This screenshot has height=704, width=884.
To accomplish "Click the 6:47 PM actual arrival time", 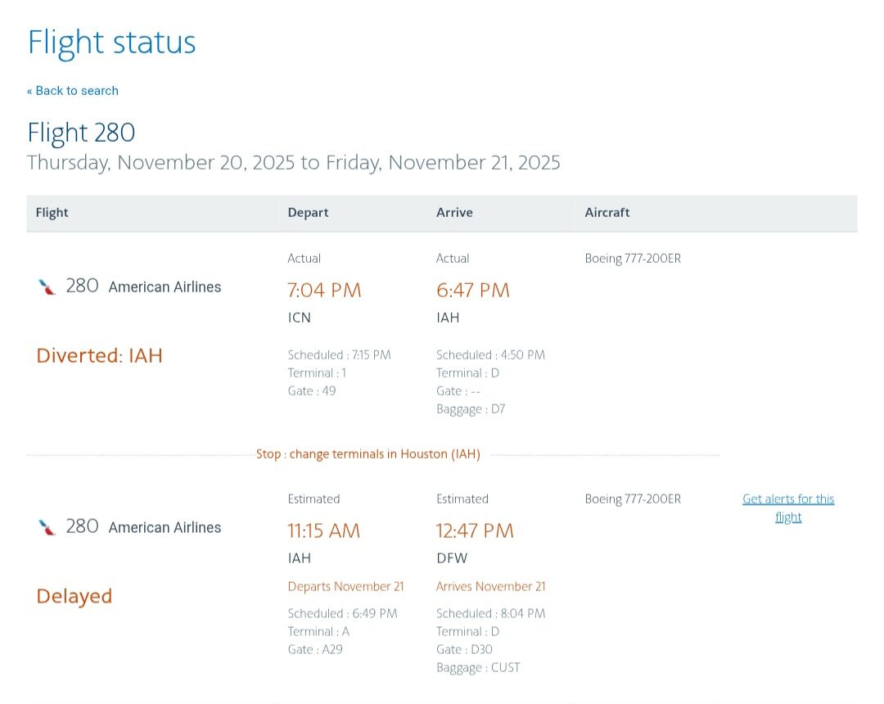I will click(x=473, y=290).
